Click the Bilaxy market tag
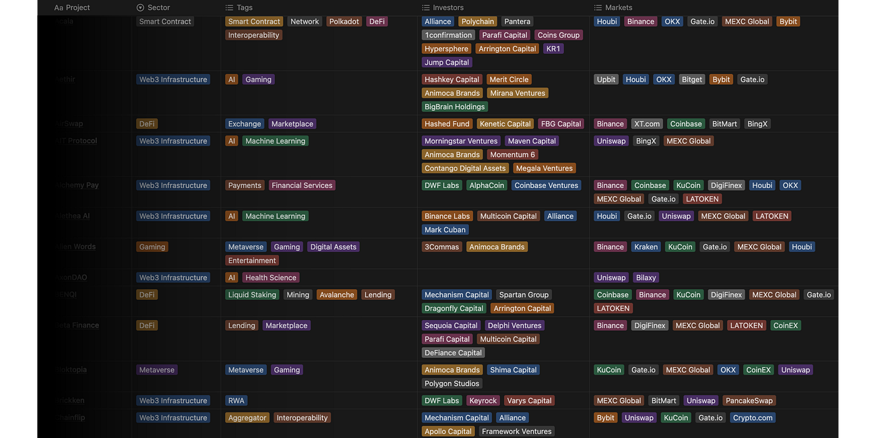This screenshot has width=876, height=438. click(646, 278)
